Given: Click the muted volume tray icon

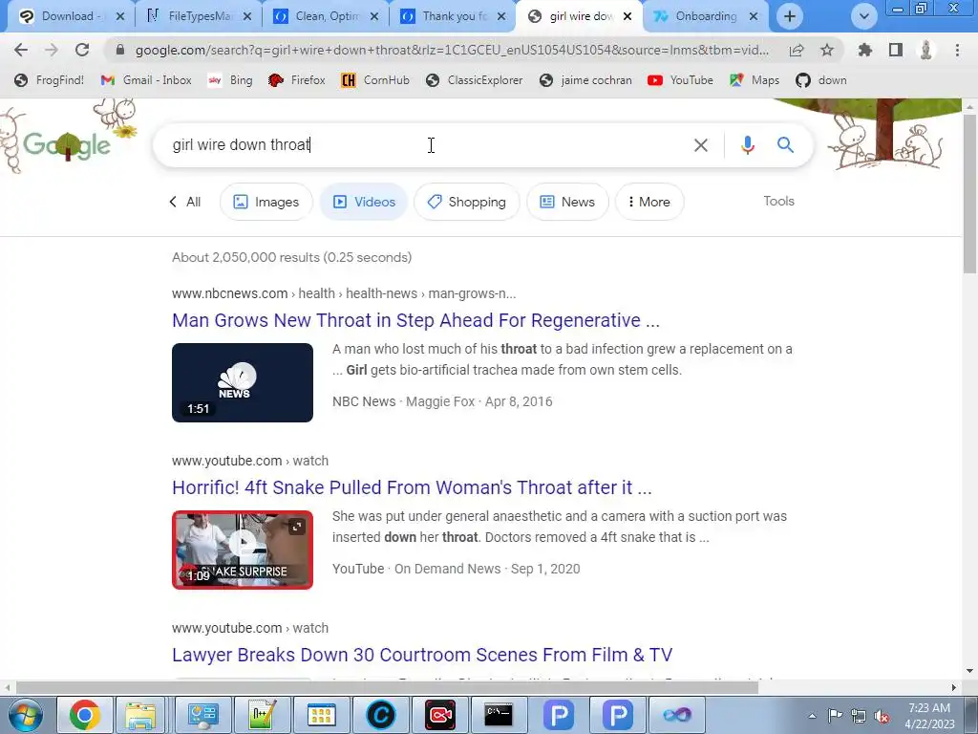Looking at the screenshot, I should pyautogui.click(x=882, y=716).
